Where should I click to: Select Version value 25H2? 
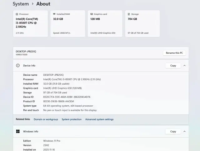coord(46,145)
